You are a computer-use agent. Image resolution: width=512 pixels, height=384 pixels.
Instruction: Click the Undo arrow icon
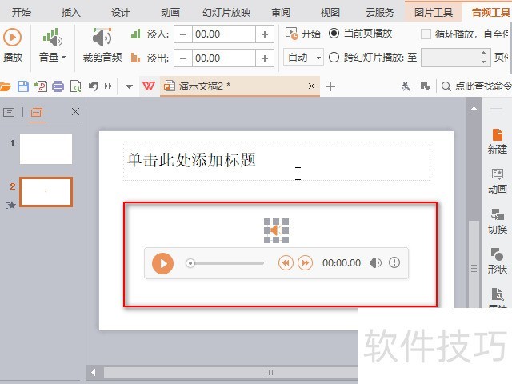(94, 86)
